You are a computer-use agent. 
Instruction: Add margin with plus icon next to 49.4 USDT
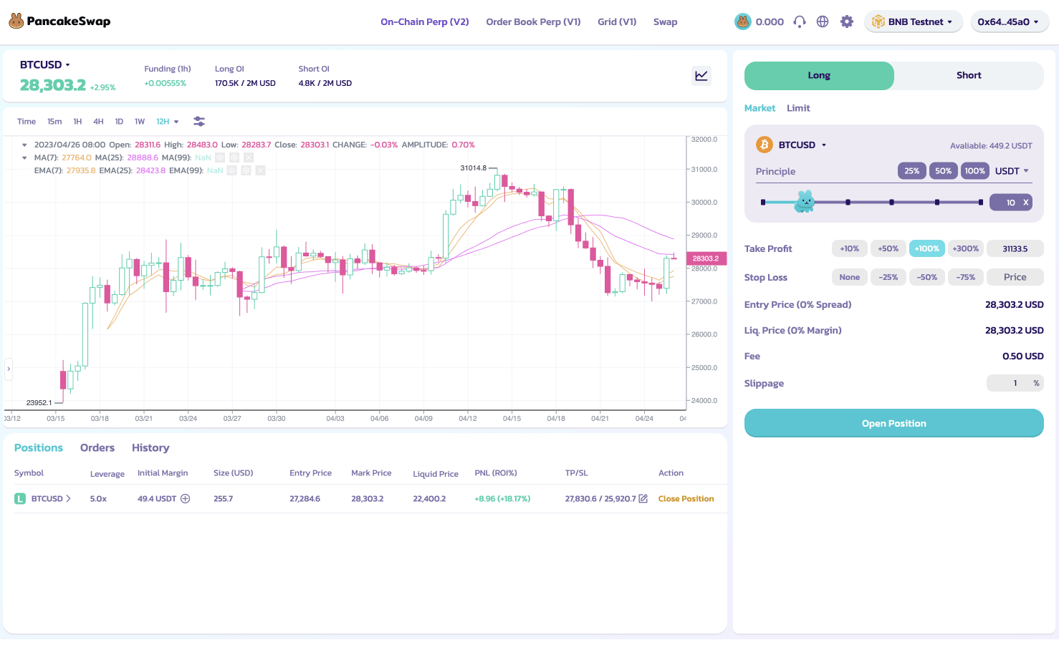[x=186, y=499]
